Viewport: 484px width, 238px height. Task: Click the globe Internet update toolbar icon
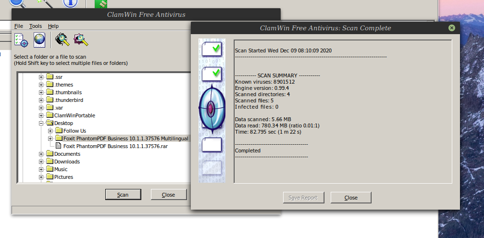point(39,40)
